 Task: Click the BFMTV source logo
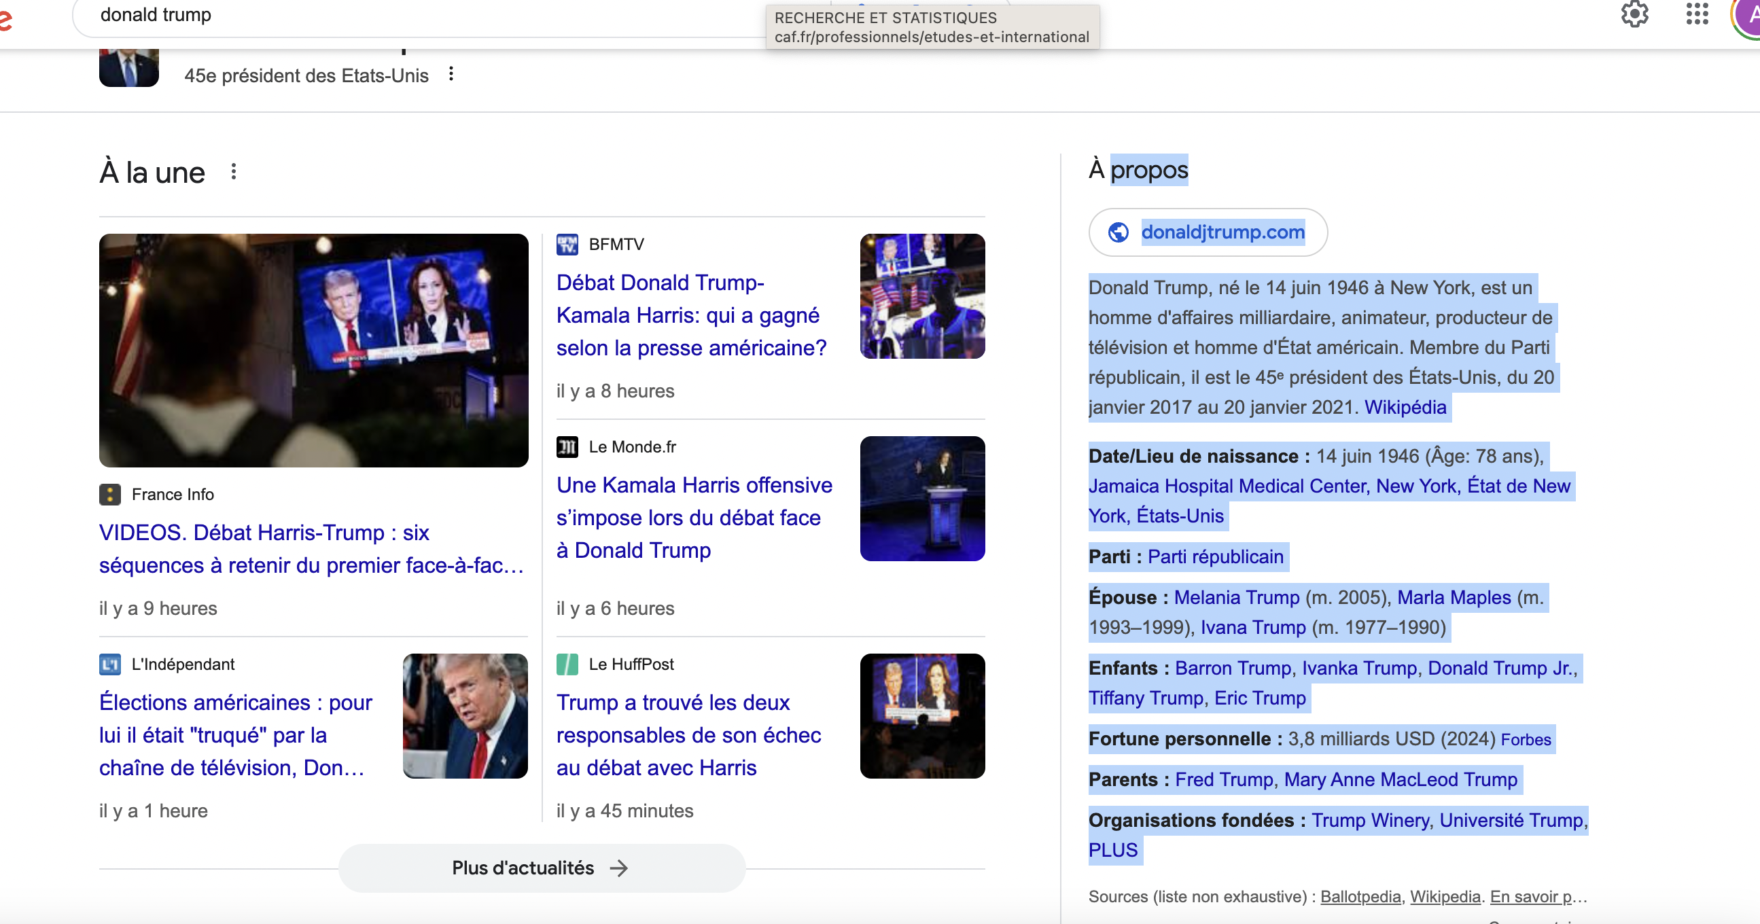[x=567, y=245]
